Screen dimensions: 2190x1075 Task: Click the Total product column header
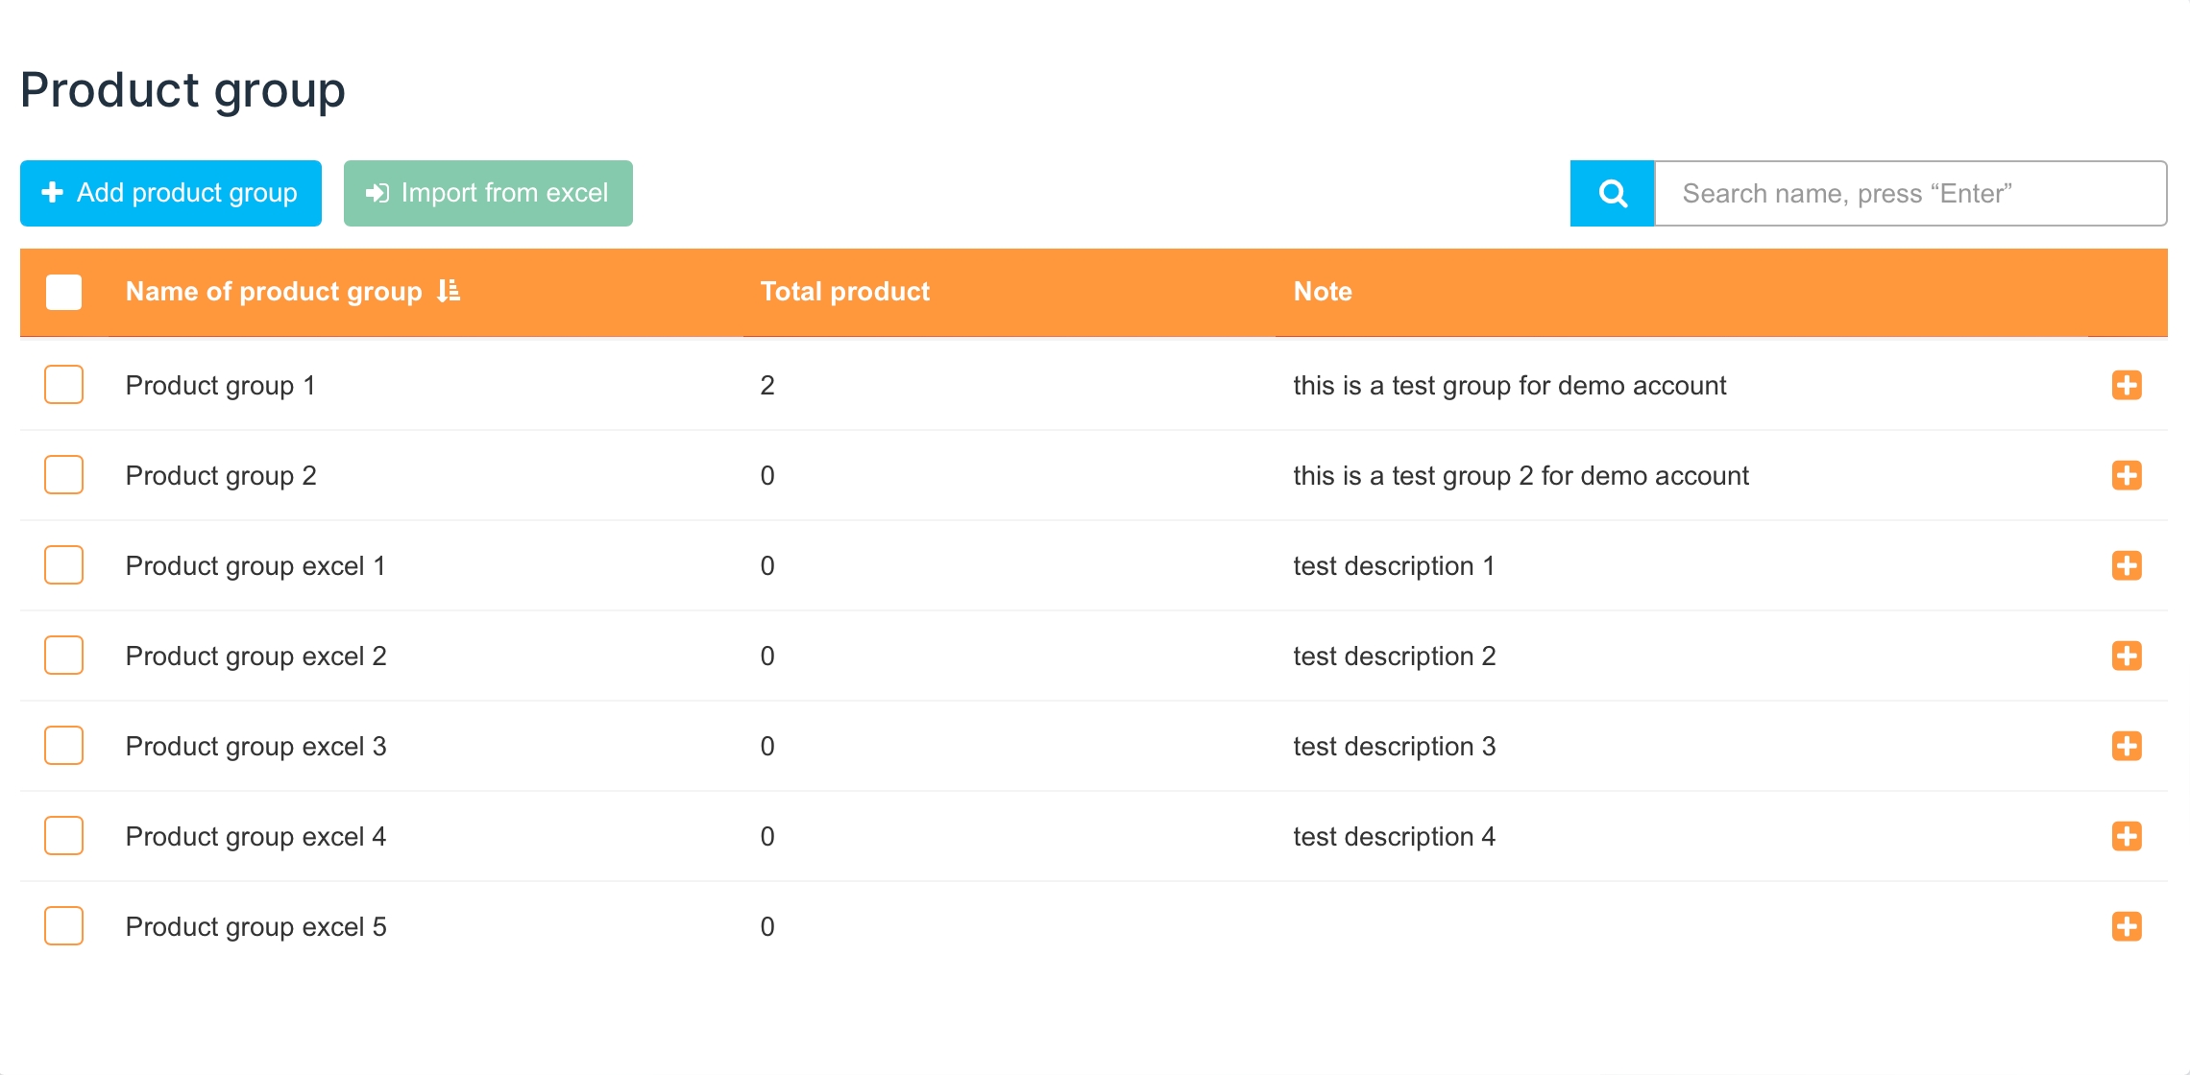pyautogui.click(x=844, y=291)
